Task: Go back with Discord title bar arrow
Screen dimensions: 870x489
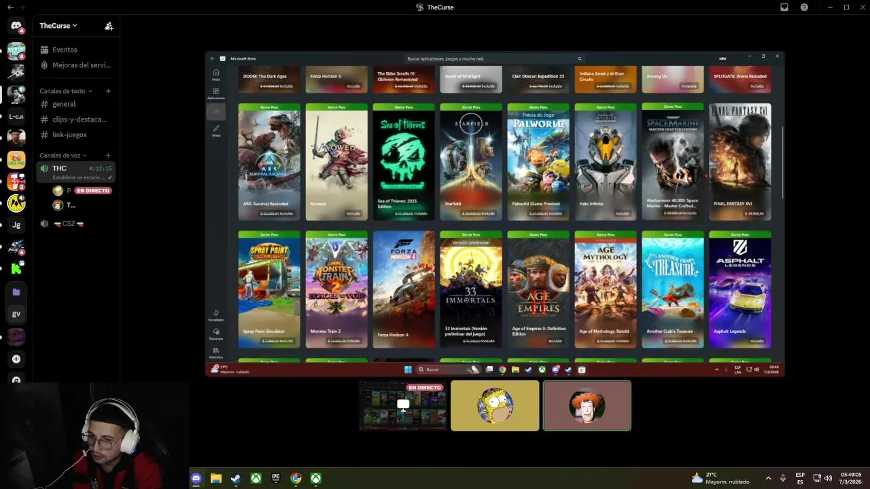Action: coord(11,7)
